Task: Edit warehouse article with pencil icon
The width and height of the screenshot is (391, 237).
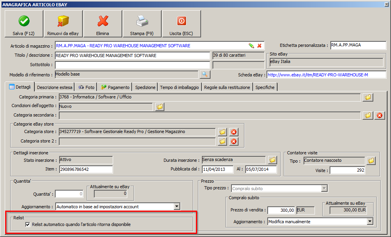Action: tap(251, 46)
